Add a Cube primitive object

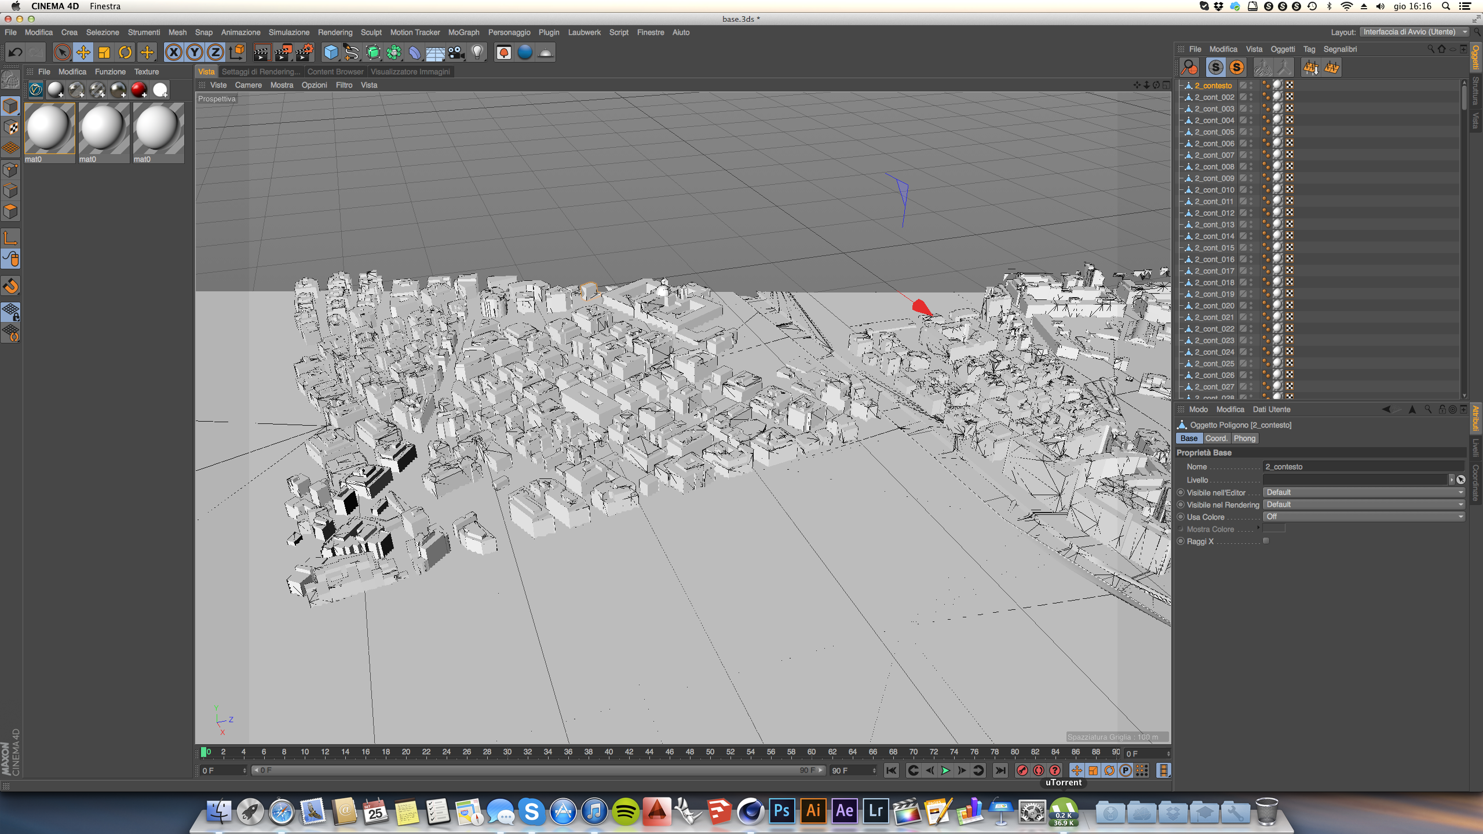[x=331, y=53]
